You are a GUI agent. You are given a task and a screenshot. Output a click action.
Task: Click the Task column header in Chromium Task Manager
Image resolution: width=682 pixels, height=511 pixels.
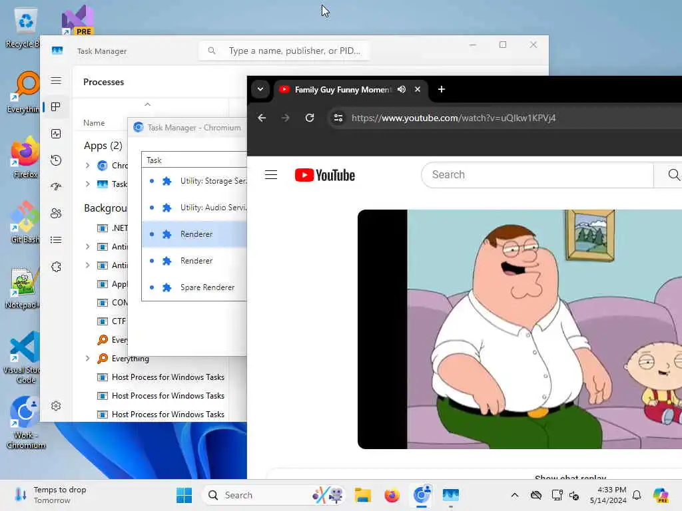(x=194, y=160)
